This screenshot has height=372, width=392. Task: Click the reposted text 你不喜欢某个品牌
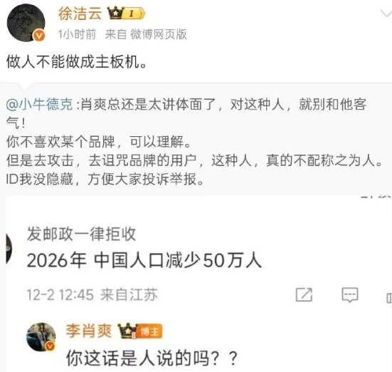pyautogui.click(x=60, y=142)
